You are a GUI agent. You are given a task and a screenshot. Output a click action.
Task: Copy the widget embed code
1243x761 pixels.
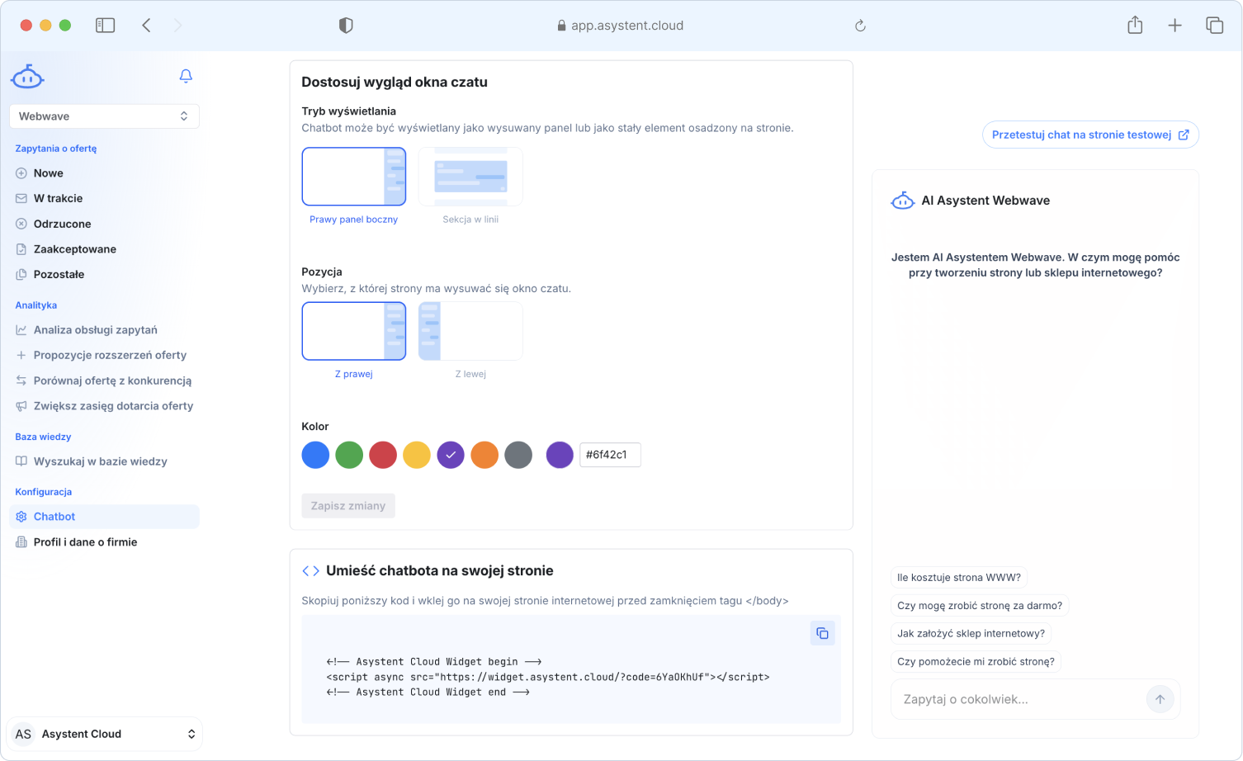pos(822,633)
